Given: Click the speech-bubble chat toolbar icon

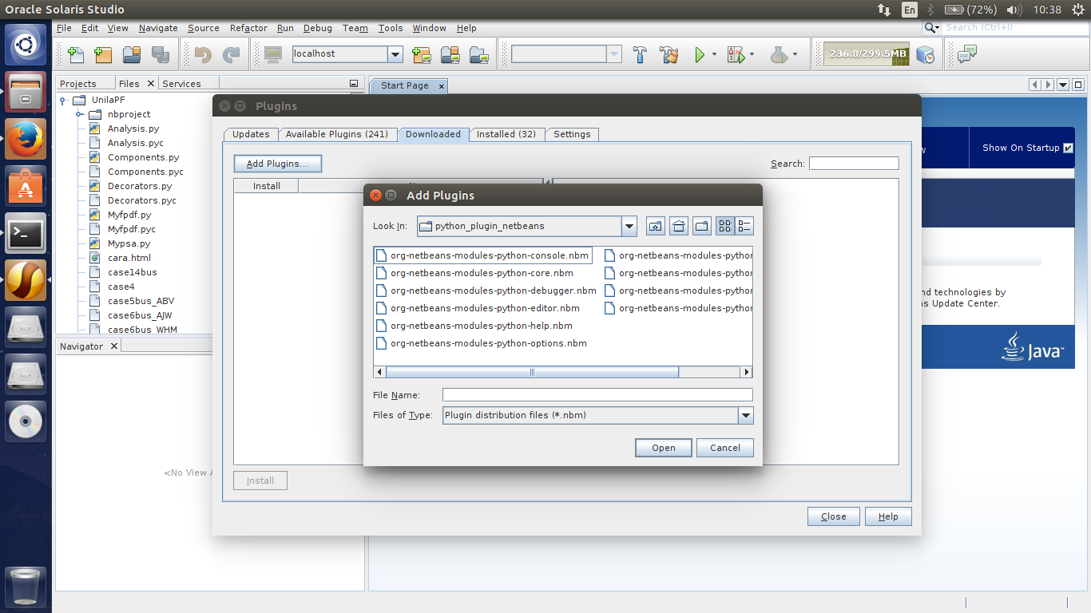Looking at the screenshot, I should 967,54.
